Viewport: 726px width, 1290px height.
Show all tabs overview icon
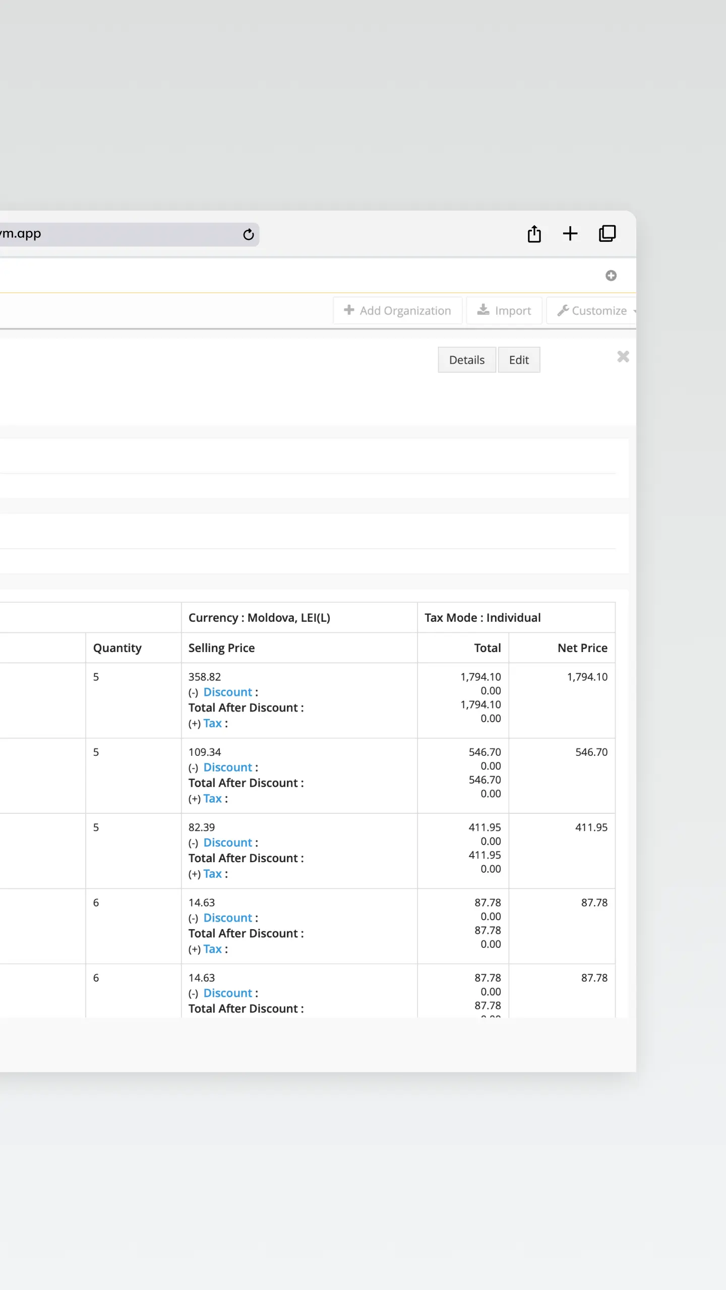(607, 234)
